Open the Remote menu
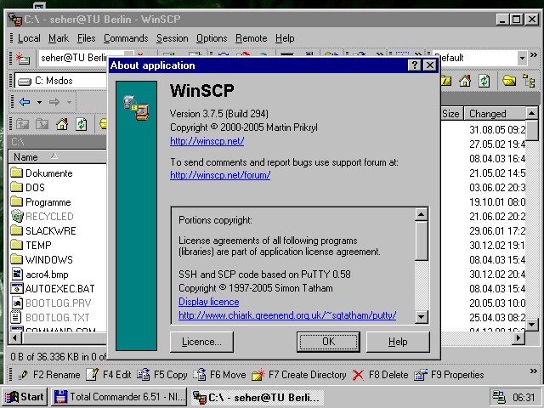 pyautogui.click(x=252, y=38)
